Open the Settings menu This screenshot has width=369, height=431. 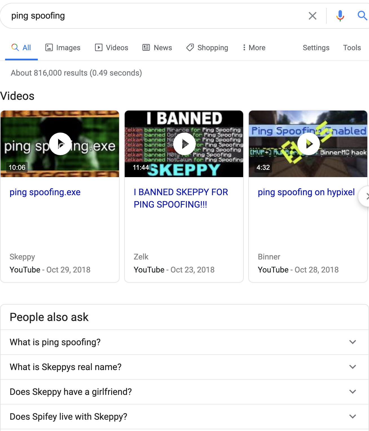click(x=316, y=48)
